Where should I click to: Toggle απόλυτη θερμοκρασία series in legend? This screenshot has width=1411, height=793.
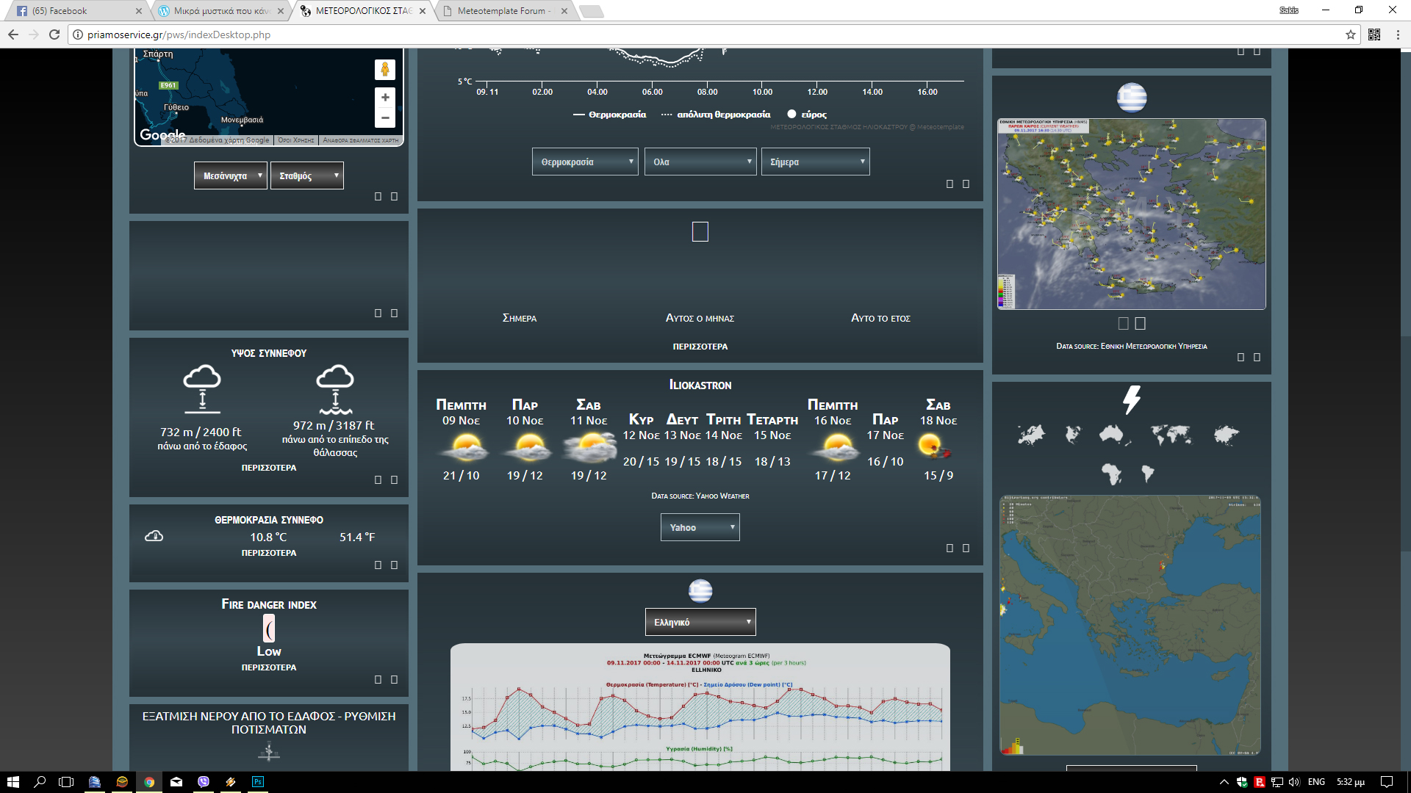[716, 115]
